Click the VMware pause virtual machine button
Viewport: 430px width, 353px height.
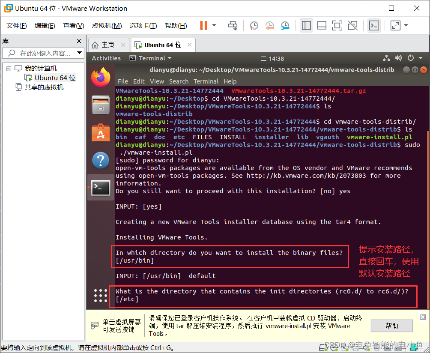(203, 26)
